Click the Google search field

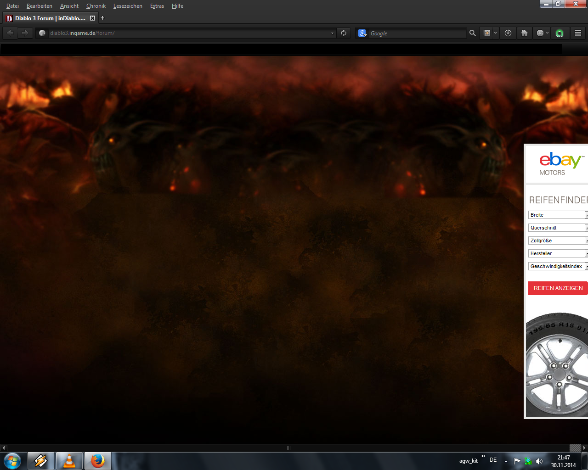417,33
